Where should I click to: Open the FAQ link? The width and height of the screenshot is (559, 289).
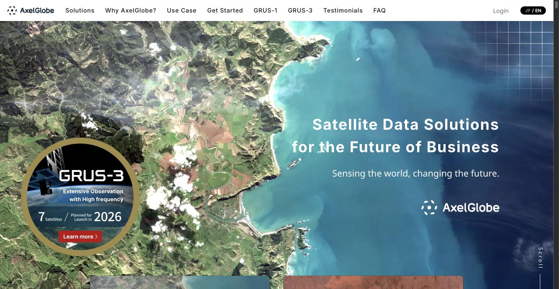(380, 10)
